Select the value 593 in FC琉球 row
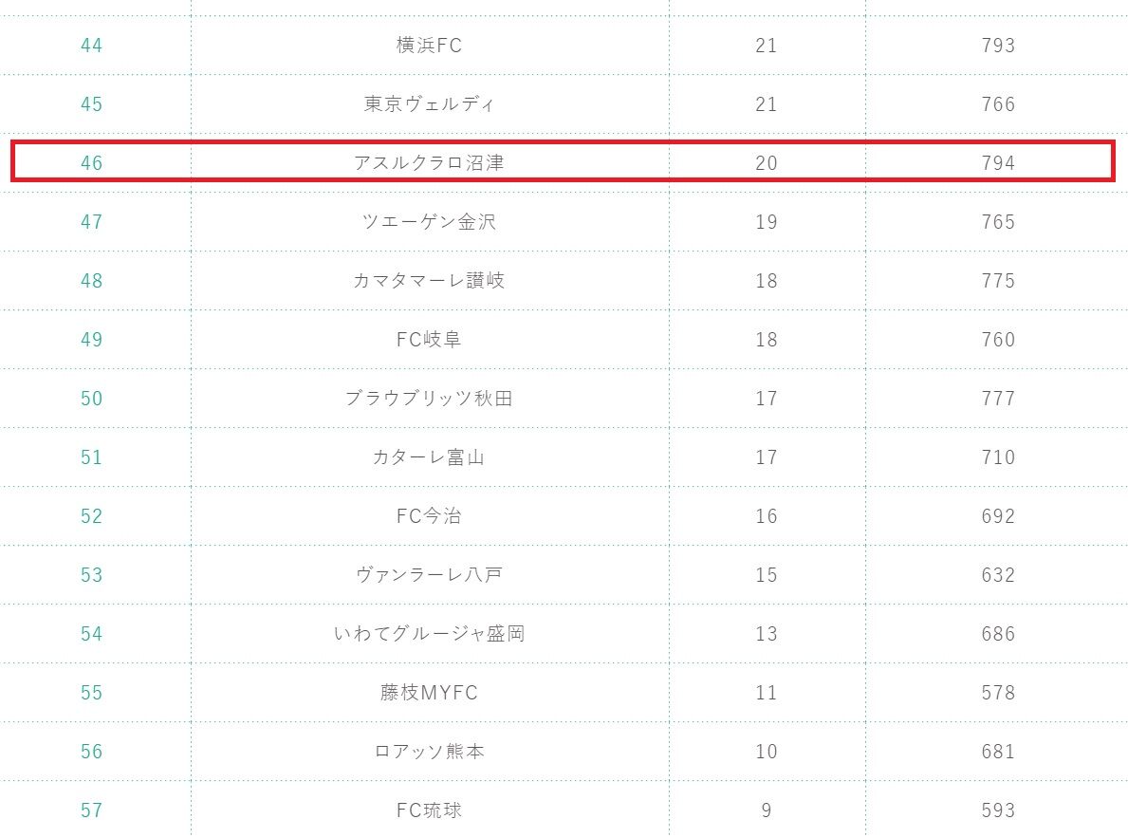The image size is (1128, 838). point(998,810)
